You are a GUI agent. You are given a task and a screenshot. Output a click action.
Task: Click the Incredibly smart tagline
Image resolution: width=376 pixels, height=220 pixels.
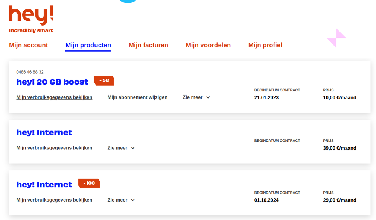coord(31,30)
